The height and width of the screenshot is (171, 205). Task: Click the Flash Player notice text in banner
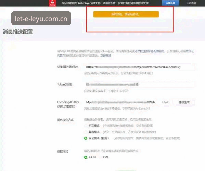pos(105,3)
